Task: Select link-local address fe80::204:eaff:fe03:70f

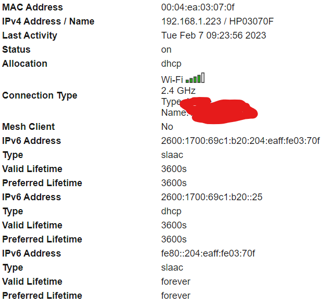Action: (208, 253)
